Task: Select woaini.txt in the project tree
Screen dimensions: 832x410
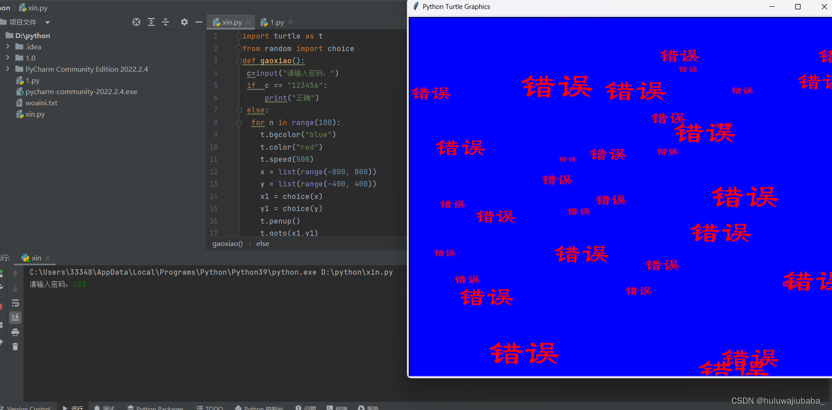Action: pyautogui.click(x=41, y=103)
